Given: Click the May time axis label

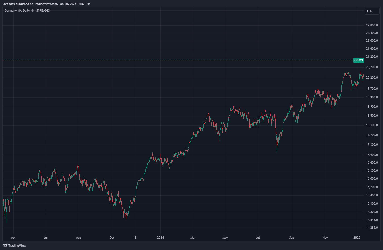Looking at the screenshot, I should coord(225,238).
